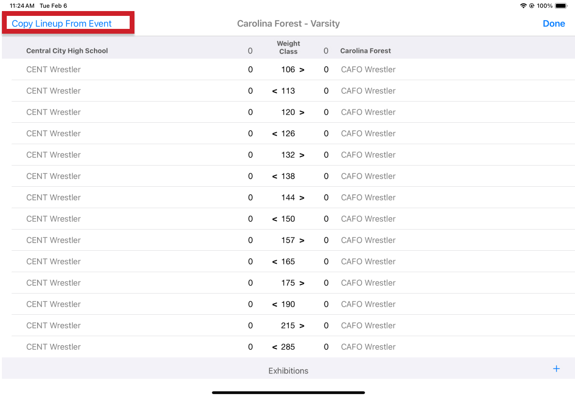Tap Carolina Forest score for 144 class
575x398 pixels.
click(326, 197)
